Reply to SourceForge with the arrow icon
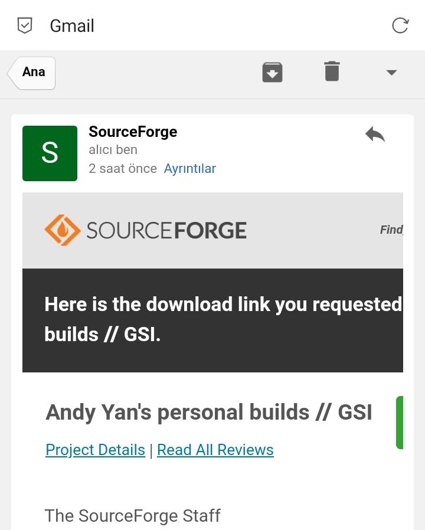This screenshot has width=425, height=530. click(x=375, y=135)
